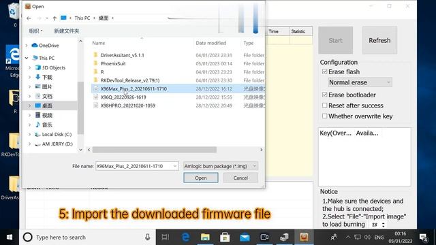Select the USB Burning Tool taskbar icon
The width and height of the screenshot is (436, 245).
(x=304, y=237)
